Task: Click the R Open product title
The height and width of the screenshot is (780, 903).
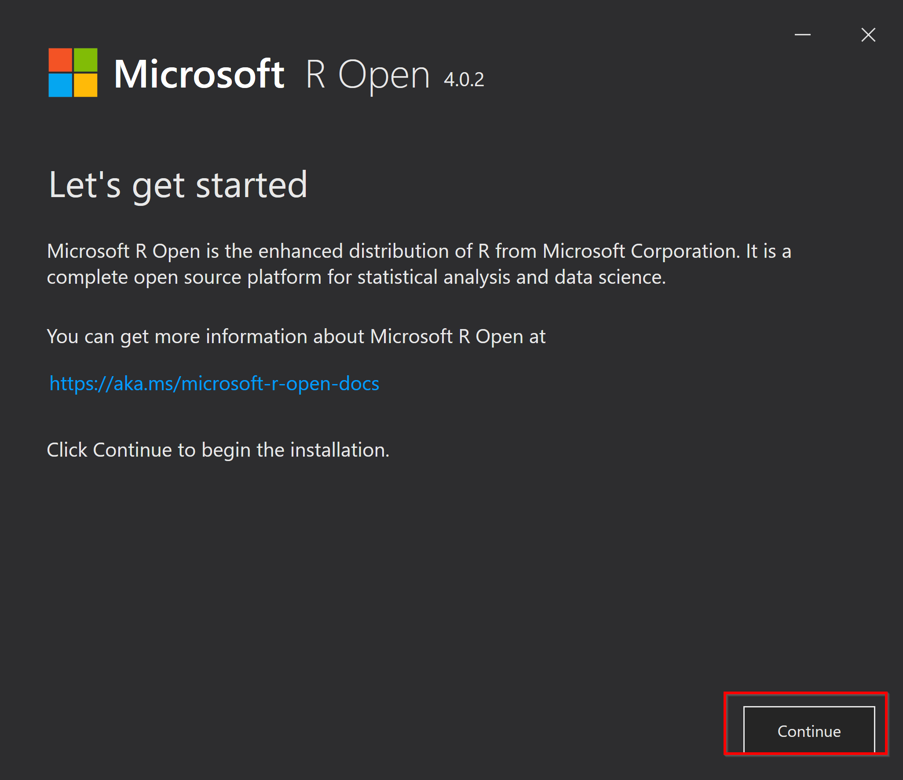Action: pos(367,75)
